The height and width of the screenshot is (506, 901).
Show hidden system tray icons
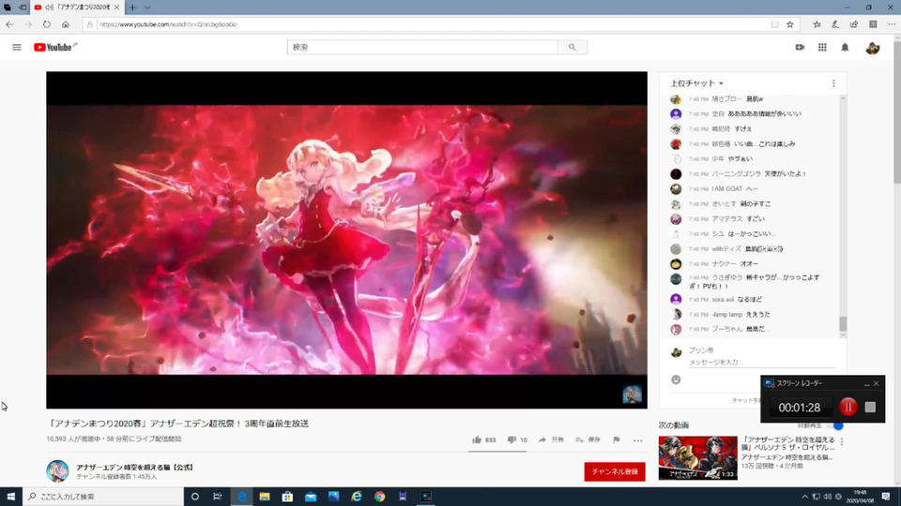(804, 497)
